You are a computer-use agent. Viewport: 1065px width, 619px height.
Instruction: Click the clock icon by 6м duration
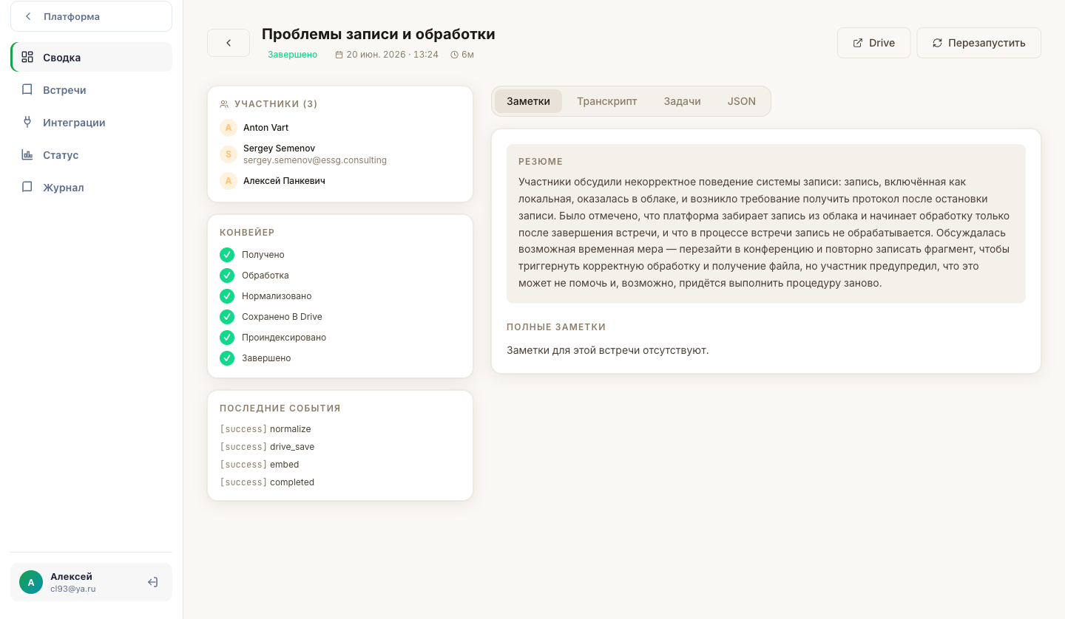click(x=454, y=55)
